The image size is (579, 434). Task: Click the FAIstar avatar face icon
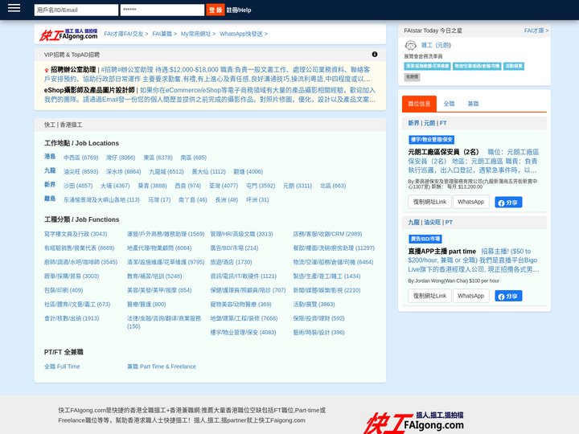[410, 45]
